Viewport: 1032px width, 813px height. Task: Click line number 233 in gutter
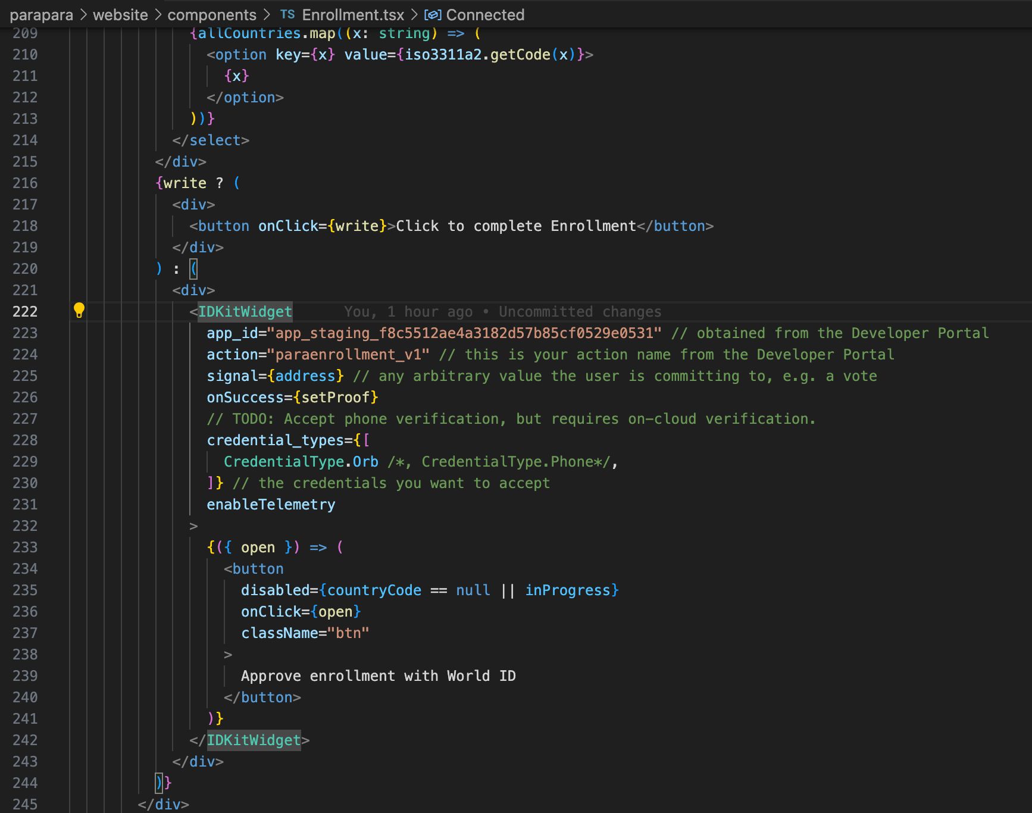(x=25, y=547)
